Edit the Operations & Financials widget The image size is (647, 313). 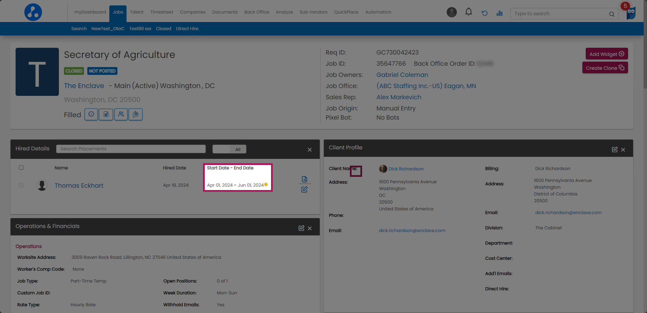pos(301,228)
